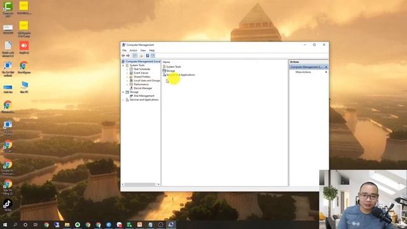This screenshot has height=229, width=407.
Task: Click More Actions in the Actions pane
Action: pos(303,72)
